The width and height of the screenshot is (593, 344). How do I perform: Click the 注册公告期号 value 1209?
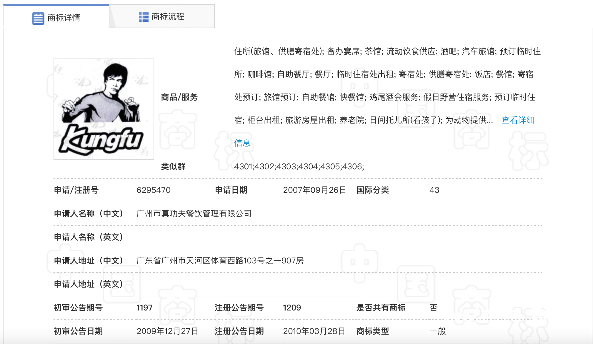(293, 308)
